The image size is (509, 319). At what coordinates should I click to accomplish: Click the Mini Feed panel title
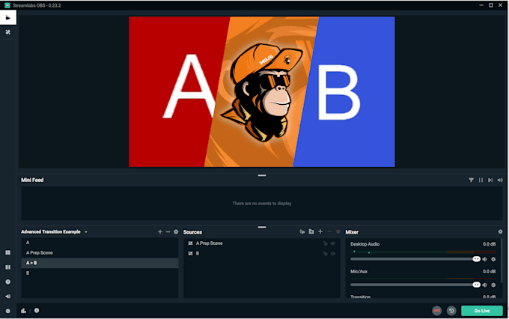[32, 180]
